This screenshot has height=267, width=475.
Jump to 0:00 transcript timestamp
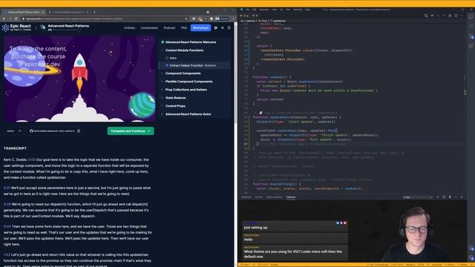tap(32, 159)
